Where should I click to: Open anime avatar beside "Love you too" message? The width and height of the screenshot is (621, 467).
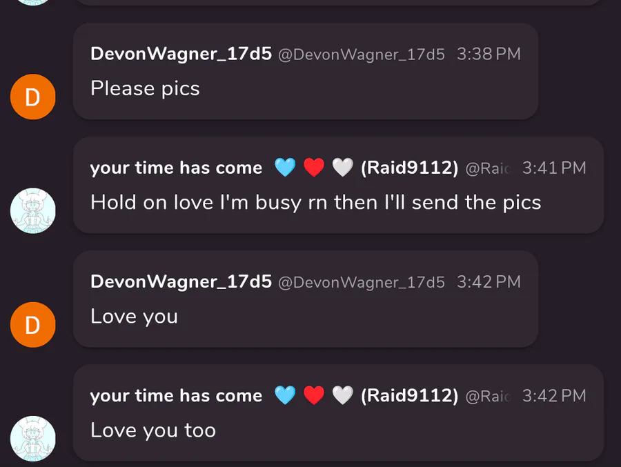point(33,439)
